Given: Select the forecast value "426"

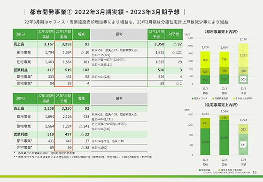Looking at the screenshot, I should click(161, 76).
